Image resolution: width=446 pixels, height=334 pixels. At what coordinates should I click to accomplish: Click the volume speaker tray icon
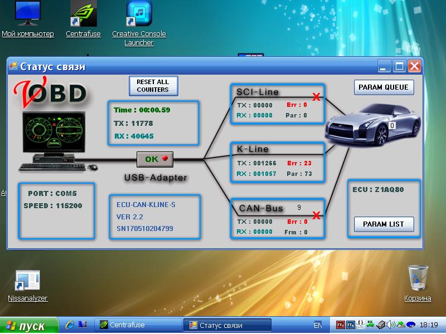(x=391, y=325)
